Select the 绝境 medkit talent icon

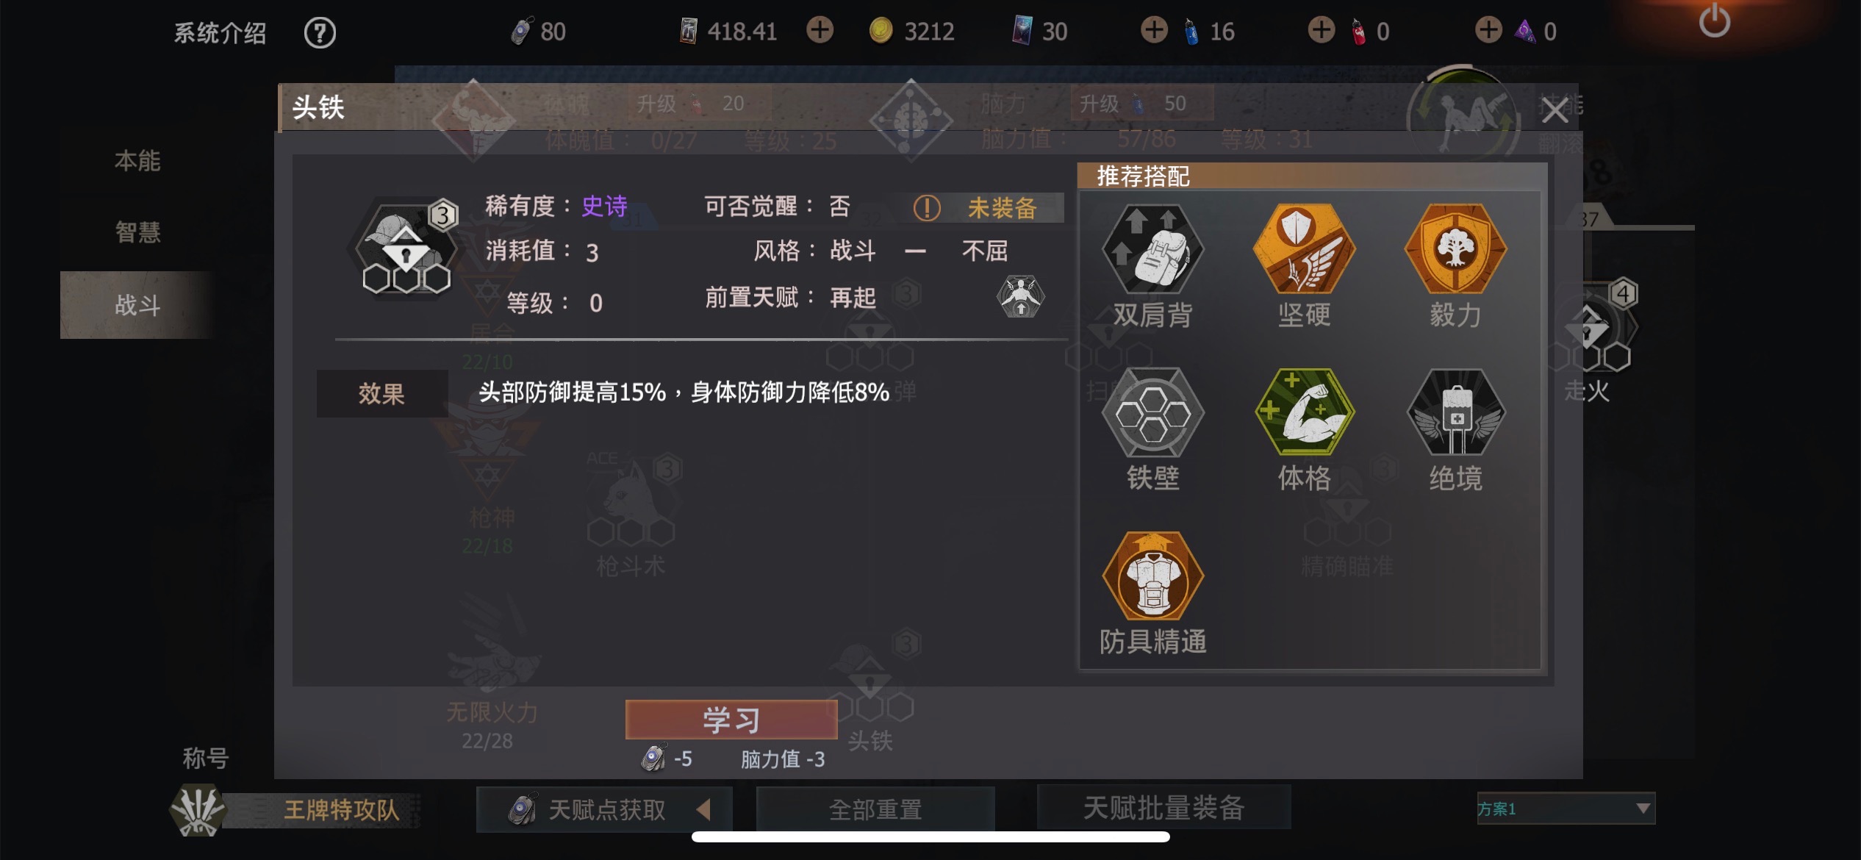tap(1455, 413)
